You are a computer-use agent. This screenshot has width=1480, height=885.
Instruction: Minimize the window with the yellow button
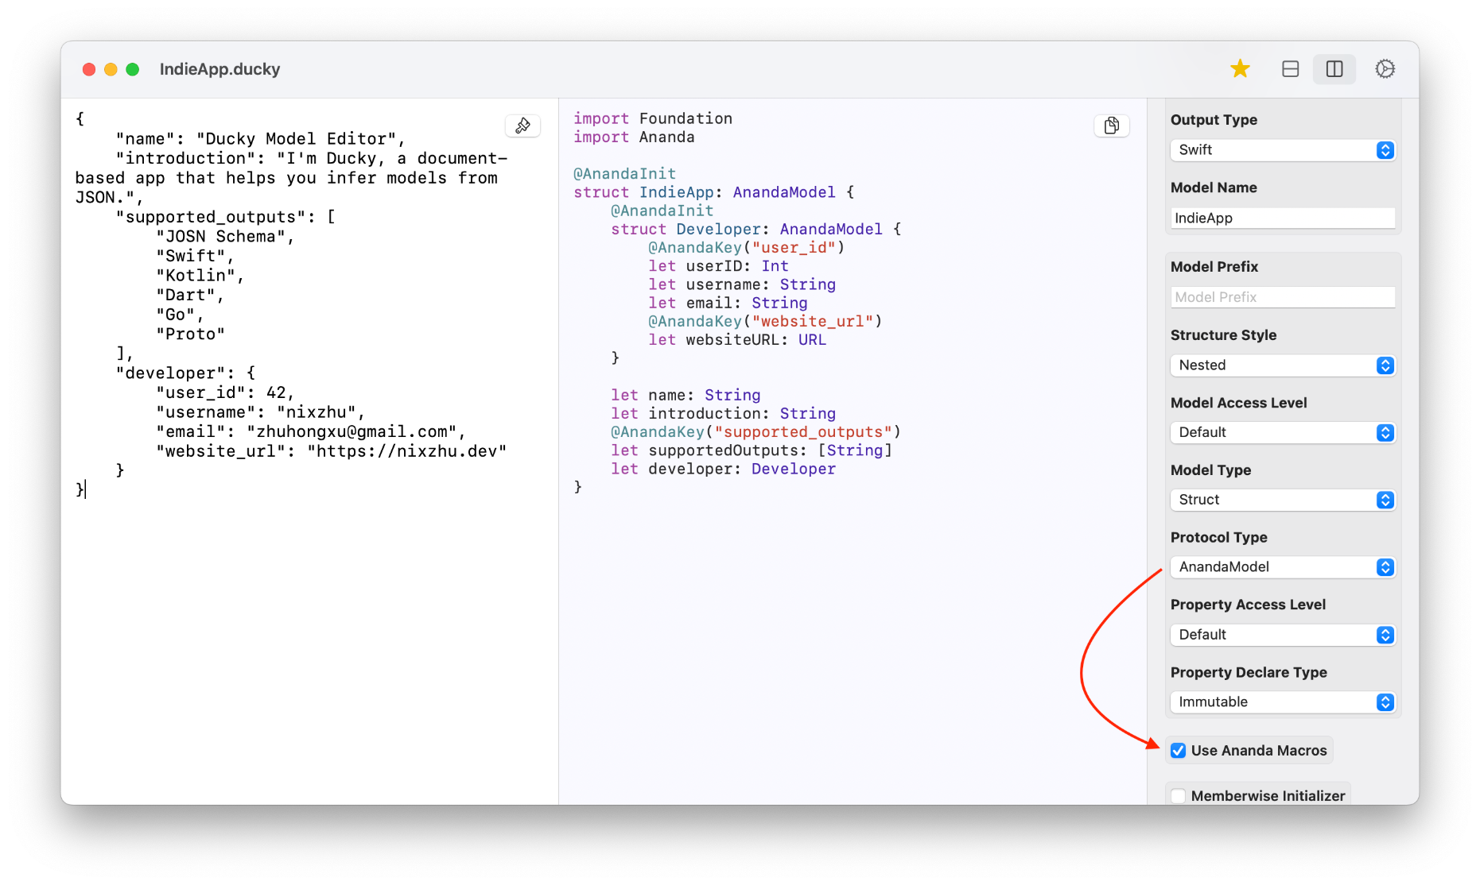click(x=111, y=69)
